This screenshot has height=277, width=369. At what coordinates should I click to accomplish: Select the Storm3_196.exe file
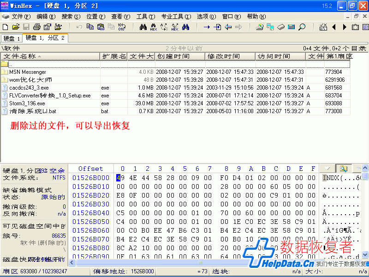click(x=176, y=103)
